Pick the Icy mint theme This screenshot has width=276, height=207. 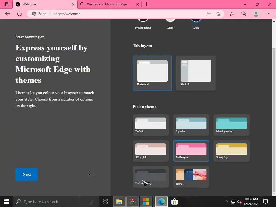click(x=191, y=125)
